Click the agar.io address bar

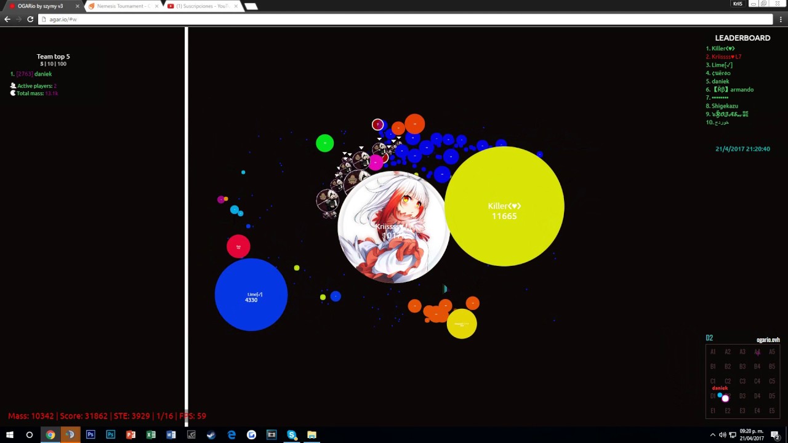[405, 19]
